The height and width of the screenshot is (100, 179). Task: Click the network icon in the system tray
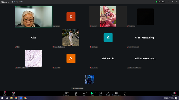[165, 98]
